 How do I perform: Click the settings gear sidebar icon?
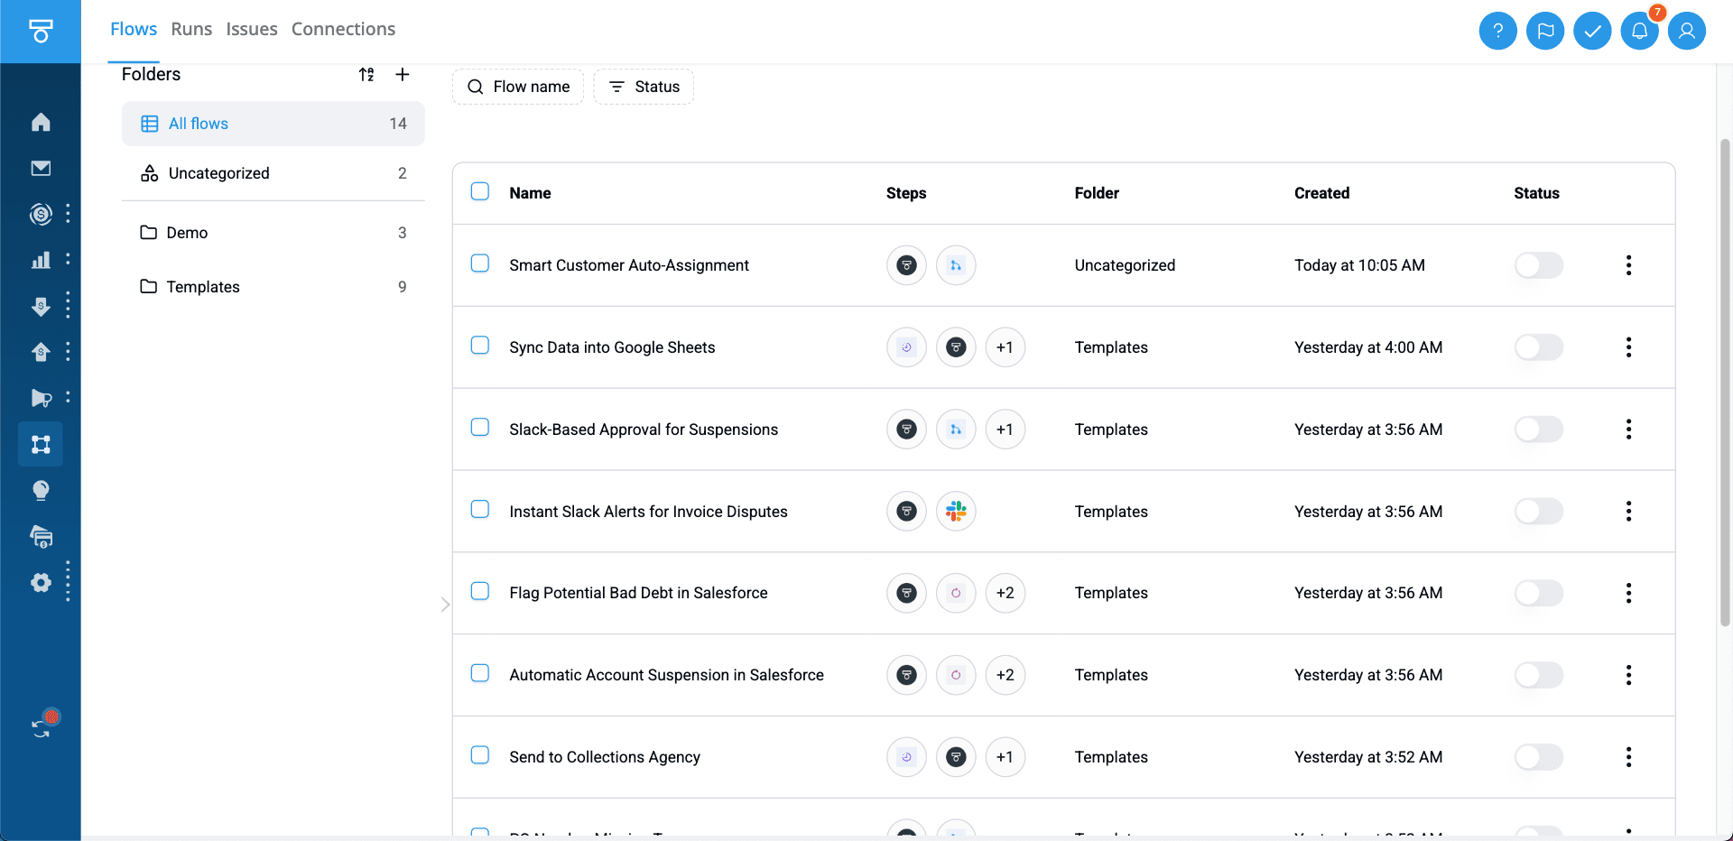point(41,583)
